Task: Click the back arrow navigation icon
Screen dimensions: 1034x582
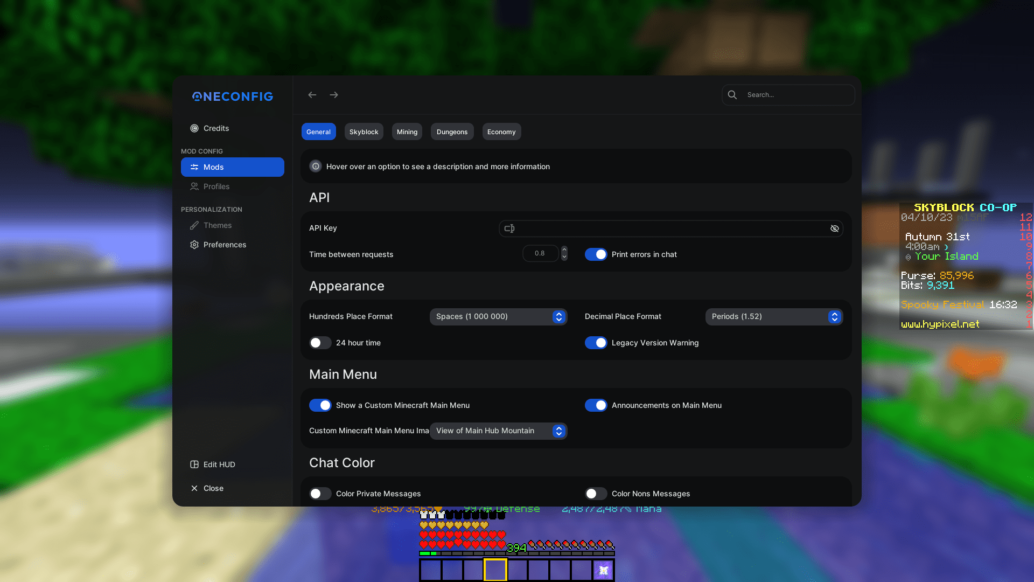Action: coord(312,95)
